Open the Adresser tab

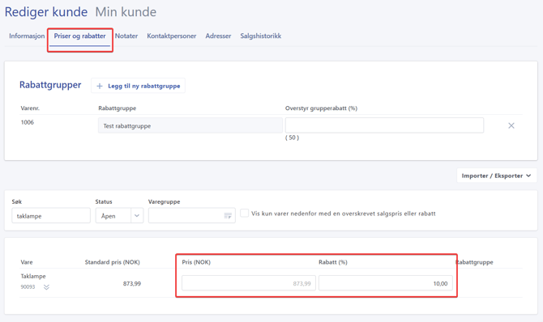(x=218, y=36)
